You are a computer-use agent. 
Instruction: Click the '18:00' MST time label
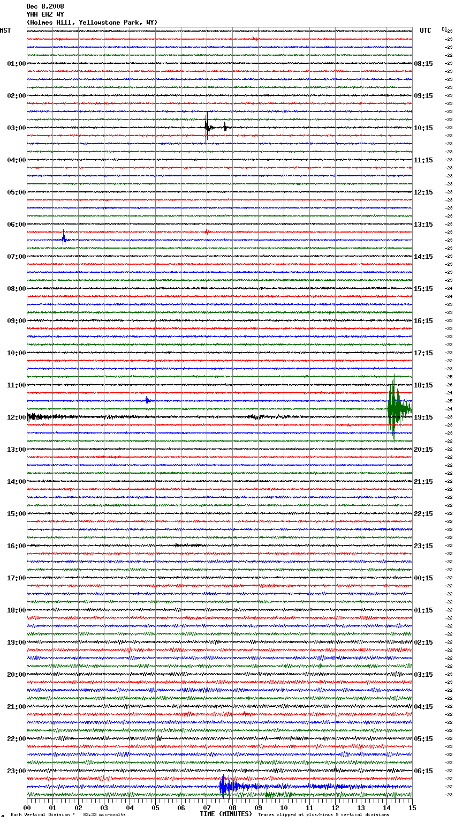point(17,610)
